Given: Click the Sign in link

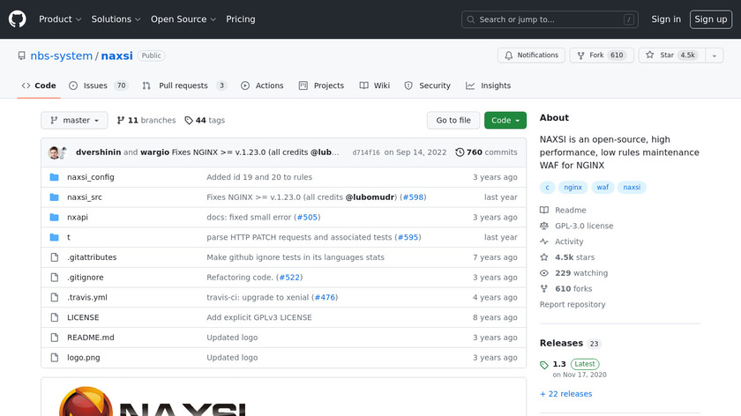Looking at the screenshot, I should (666, 19).
